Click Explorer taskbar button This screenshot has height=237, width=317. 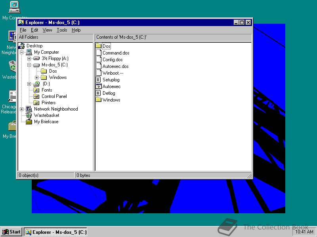[x=55, y=232]
